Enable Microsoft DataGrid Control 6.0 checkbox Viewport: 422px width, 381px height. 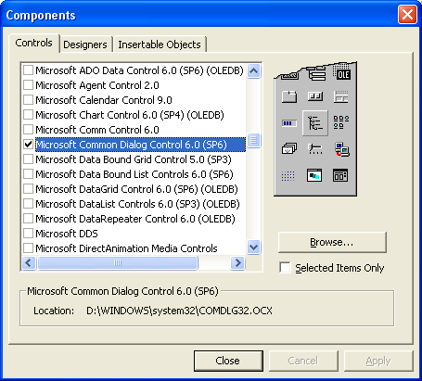pos(28,189)
